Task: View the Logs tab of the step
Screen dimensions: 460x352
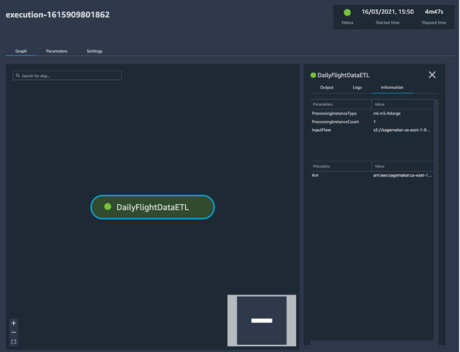Action: pyautogui.click(x=357, y=87)
